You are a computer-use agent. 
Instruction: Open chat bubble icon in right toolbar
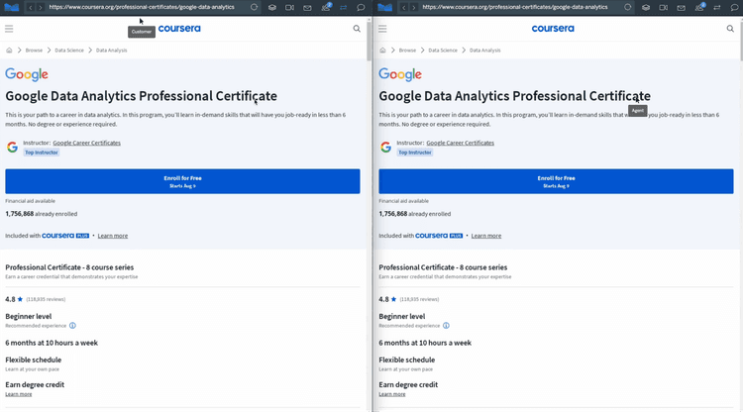[734, 7]
